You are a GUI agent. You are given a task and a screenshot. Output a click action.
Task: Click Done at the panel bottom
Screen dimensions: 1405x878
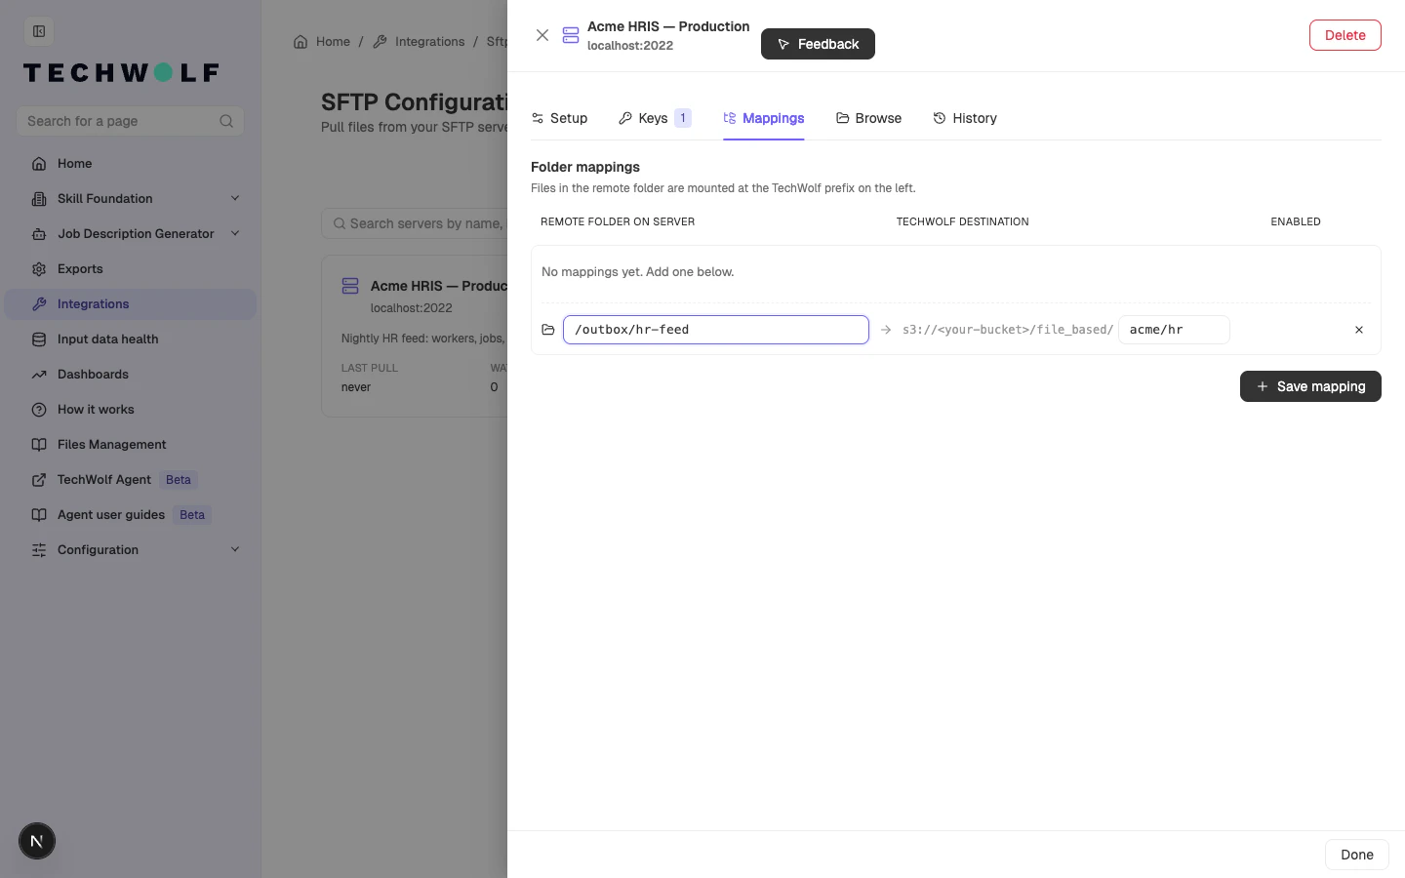point(1356,855)
